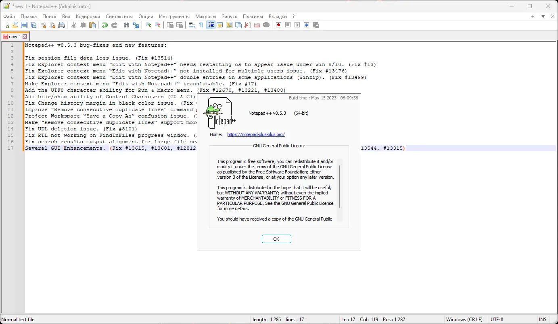Open the notepad-plus-plus.org home link
This screenshot has width=558, height=324.
click(x=255, y=134)
